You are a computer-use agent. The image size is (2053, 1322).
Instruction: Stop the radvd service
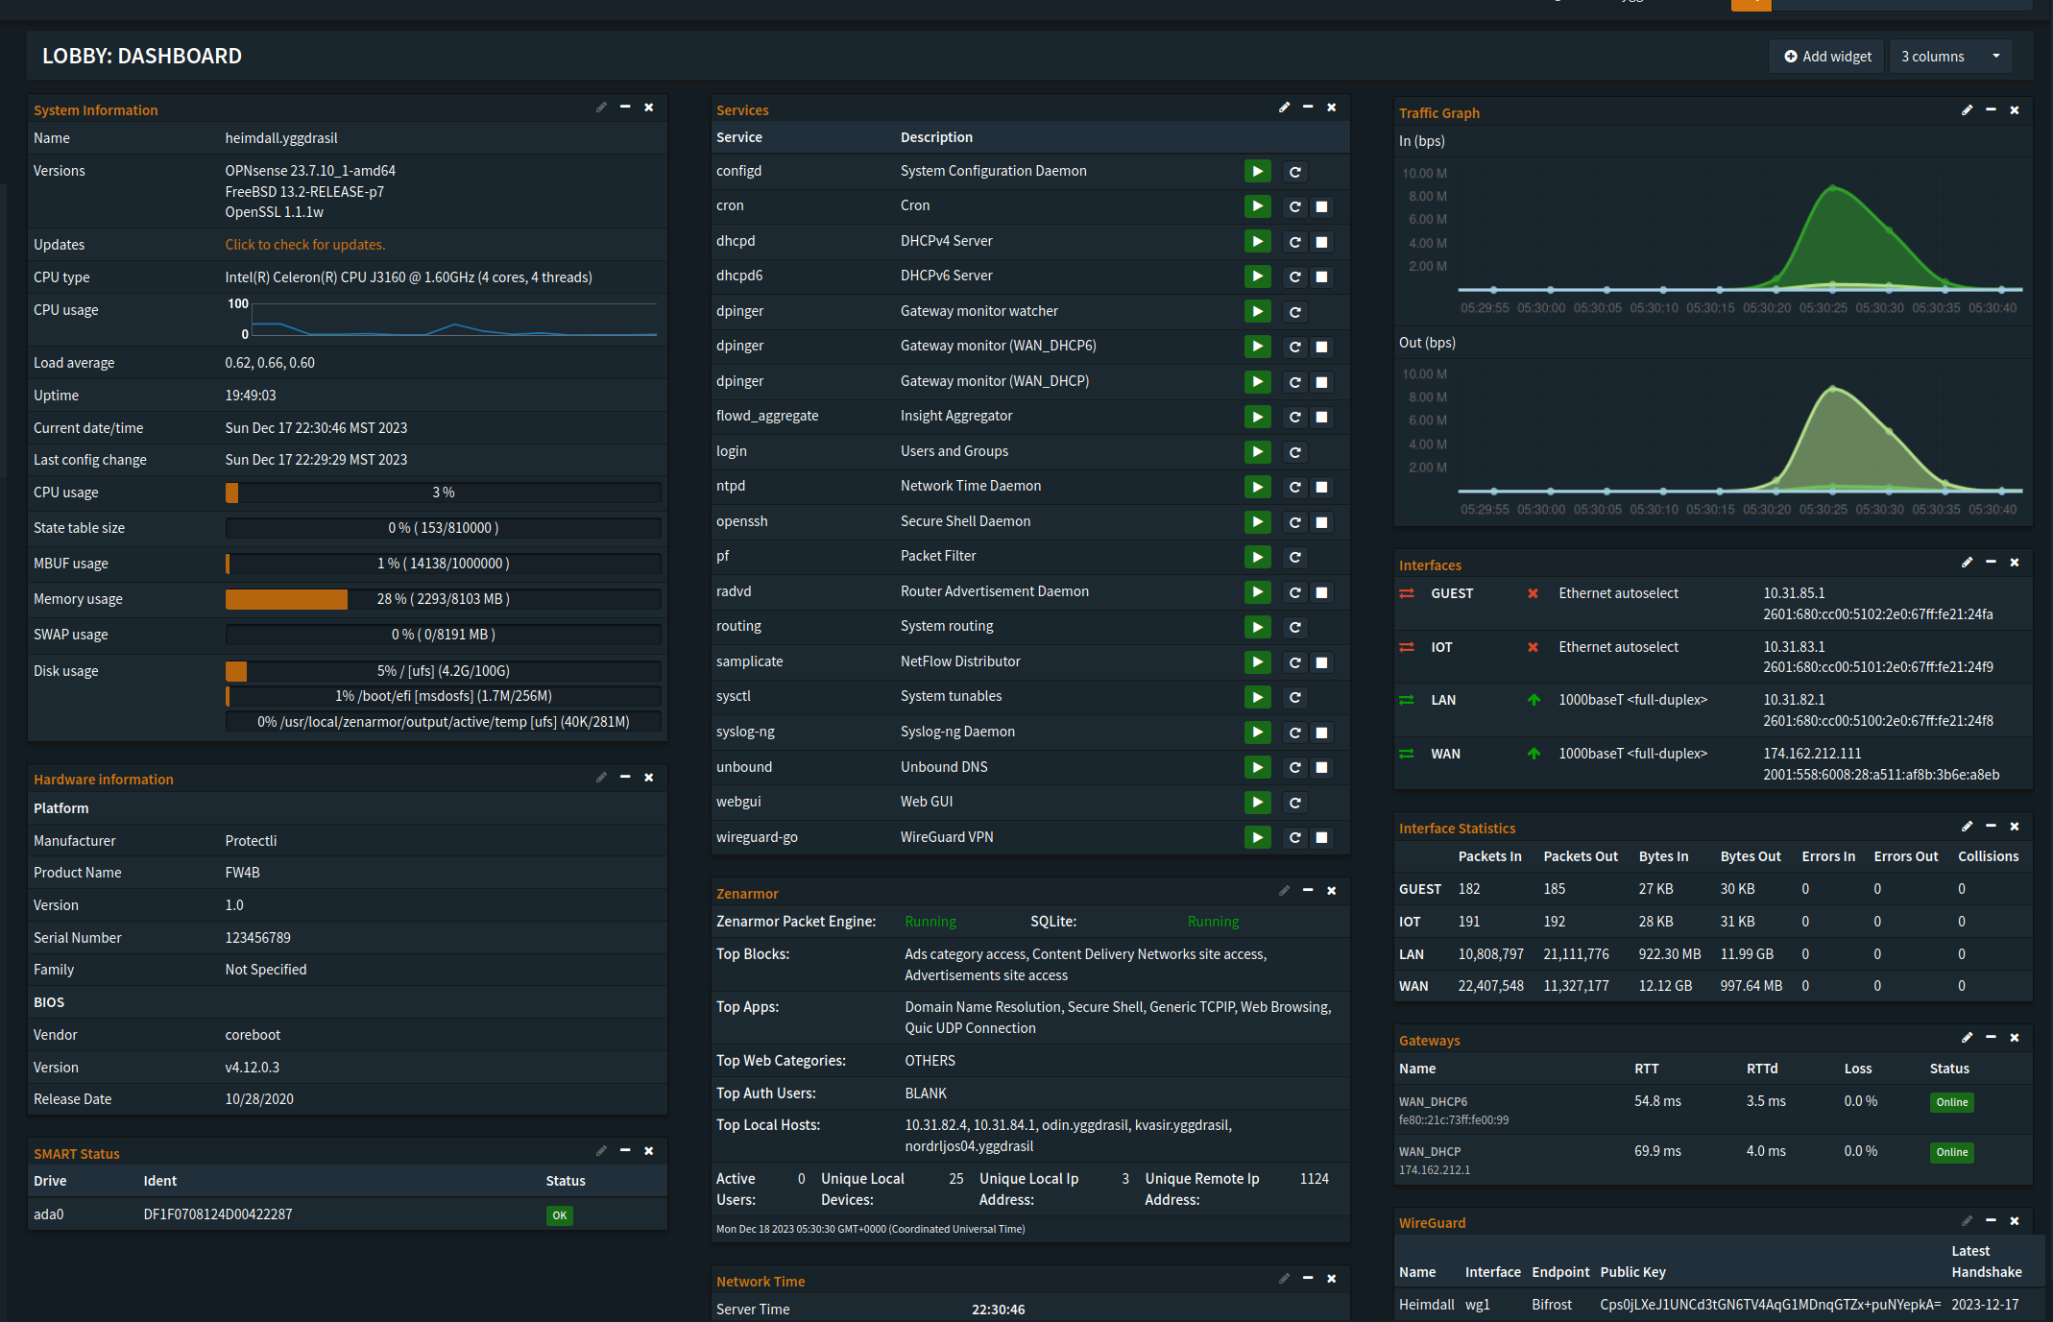coord(1321,592)
